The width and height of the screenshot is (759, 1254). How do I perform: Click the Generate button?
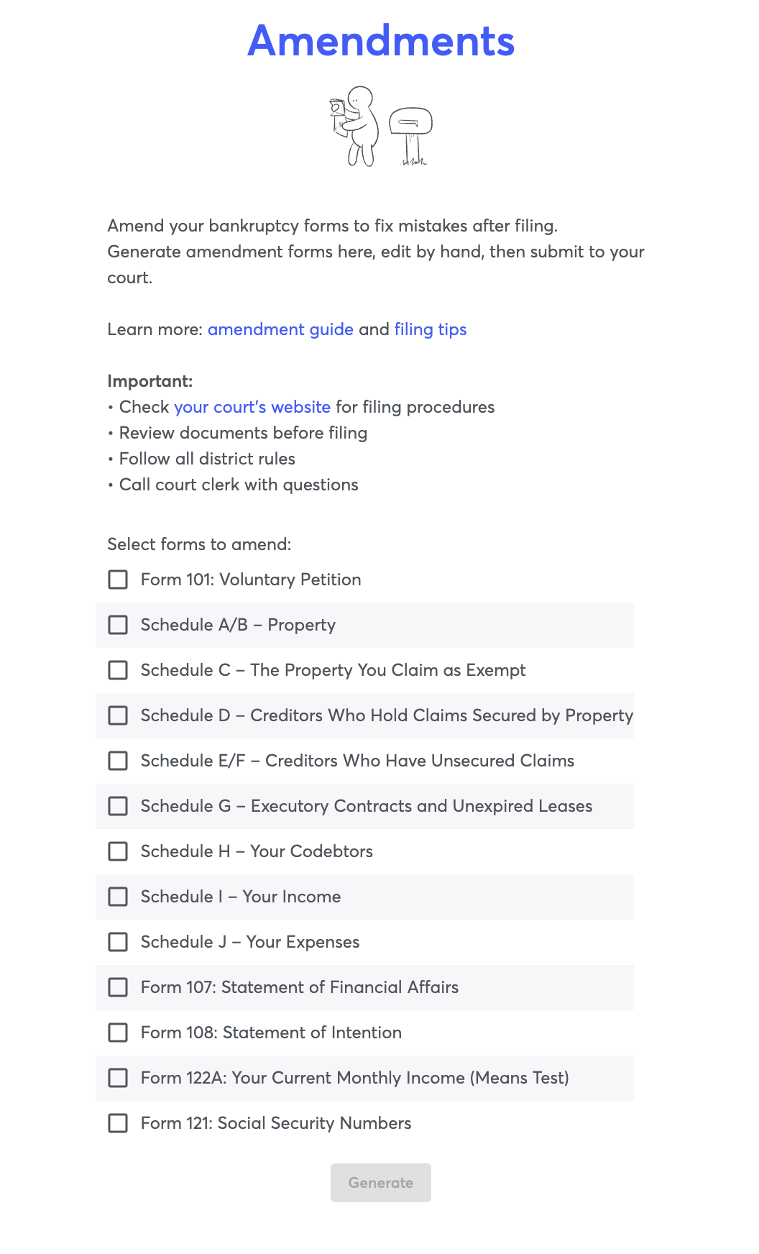[381, 1183]
